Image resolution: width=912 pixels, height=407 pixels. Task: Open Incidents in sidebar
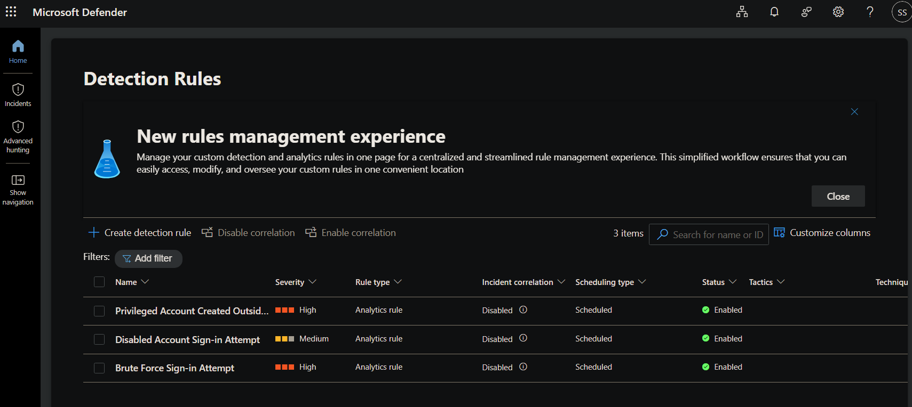pos(18,95)
